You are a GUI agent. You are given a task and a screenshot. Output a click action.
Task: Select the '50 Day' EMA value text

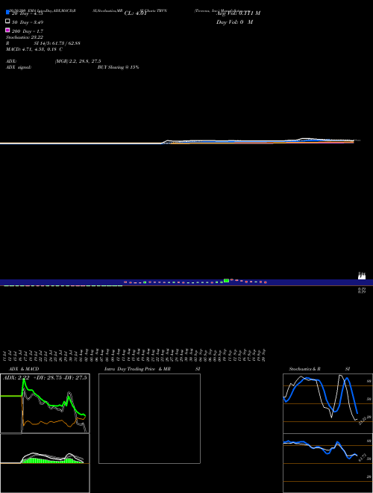(x=28, y=22)
